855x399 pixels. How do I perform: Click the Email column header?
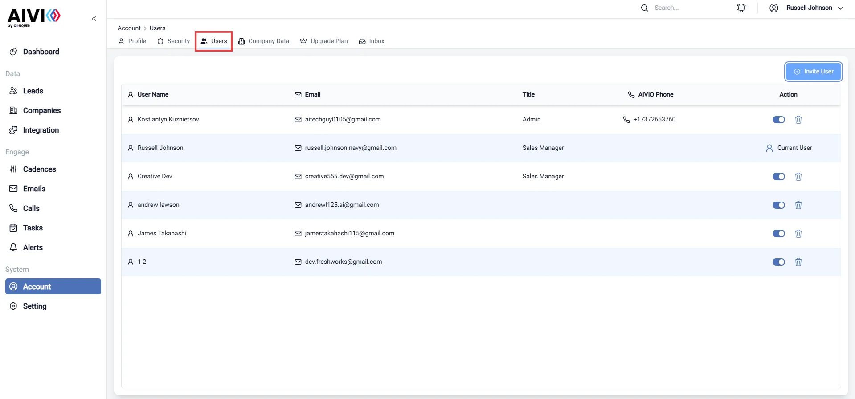(x=313, y=94)
